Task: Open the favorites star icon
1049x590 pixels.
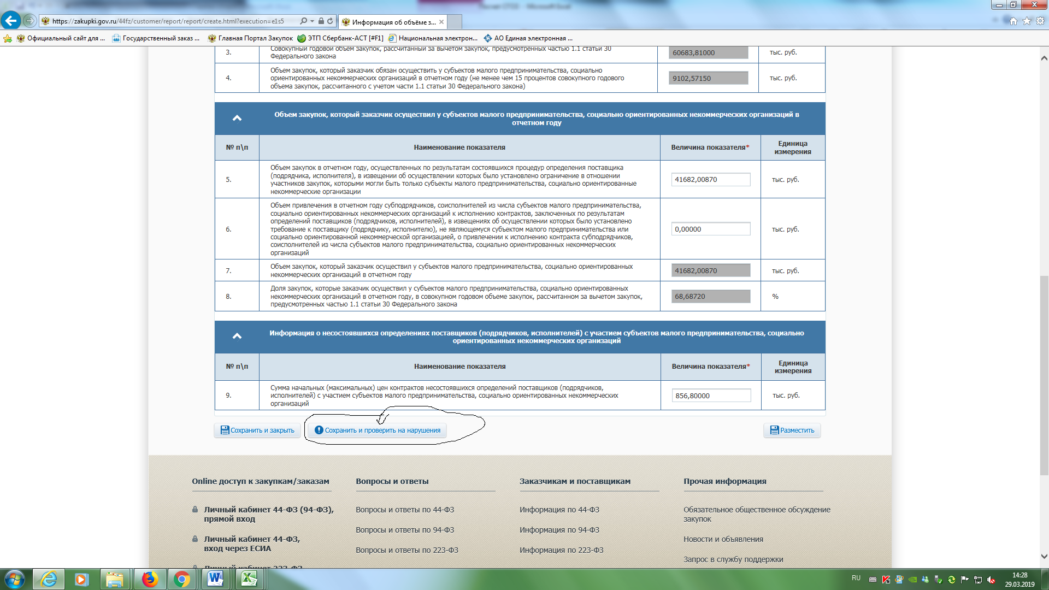Action: coord(1027,21)
